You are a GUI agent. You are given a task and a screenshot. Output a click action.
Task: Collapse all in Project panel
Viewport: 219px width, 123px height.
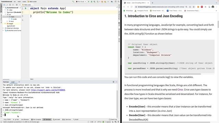(x=13, y=5)
